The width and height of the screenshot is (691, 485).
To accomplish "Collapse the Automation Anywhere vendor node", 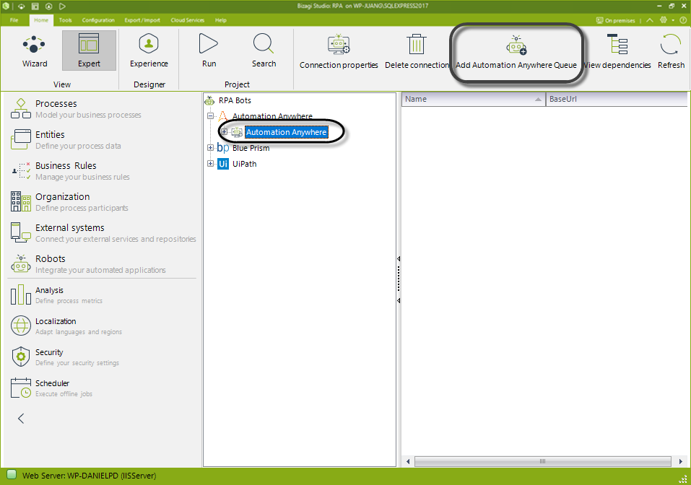I will [211, 116].
